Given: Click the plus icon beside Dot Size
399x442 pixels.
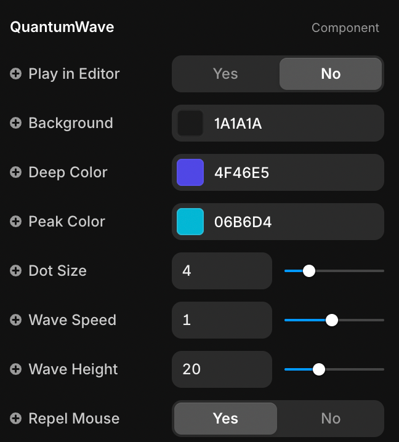Looking at the screenshot, I should pos(16,271).
